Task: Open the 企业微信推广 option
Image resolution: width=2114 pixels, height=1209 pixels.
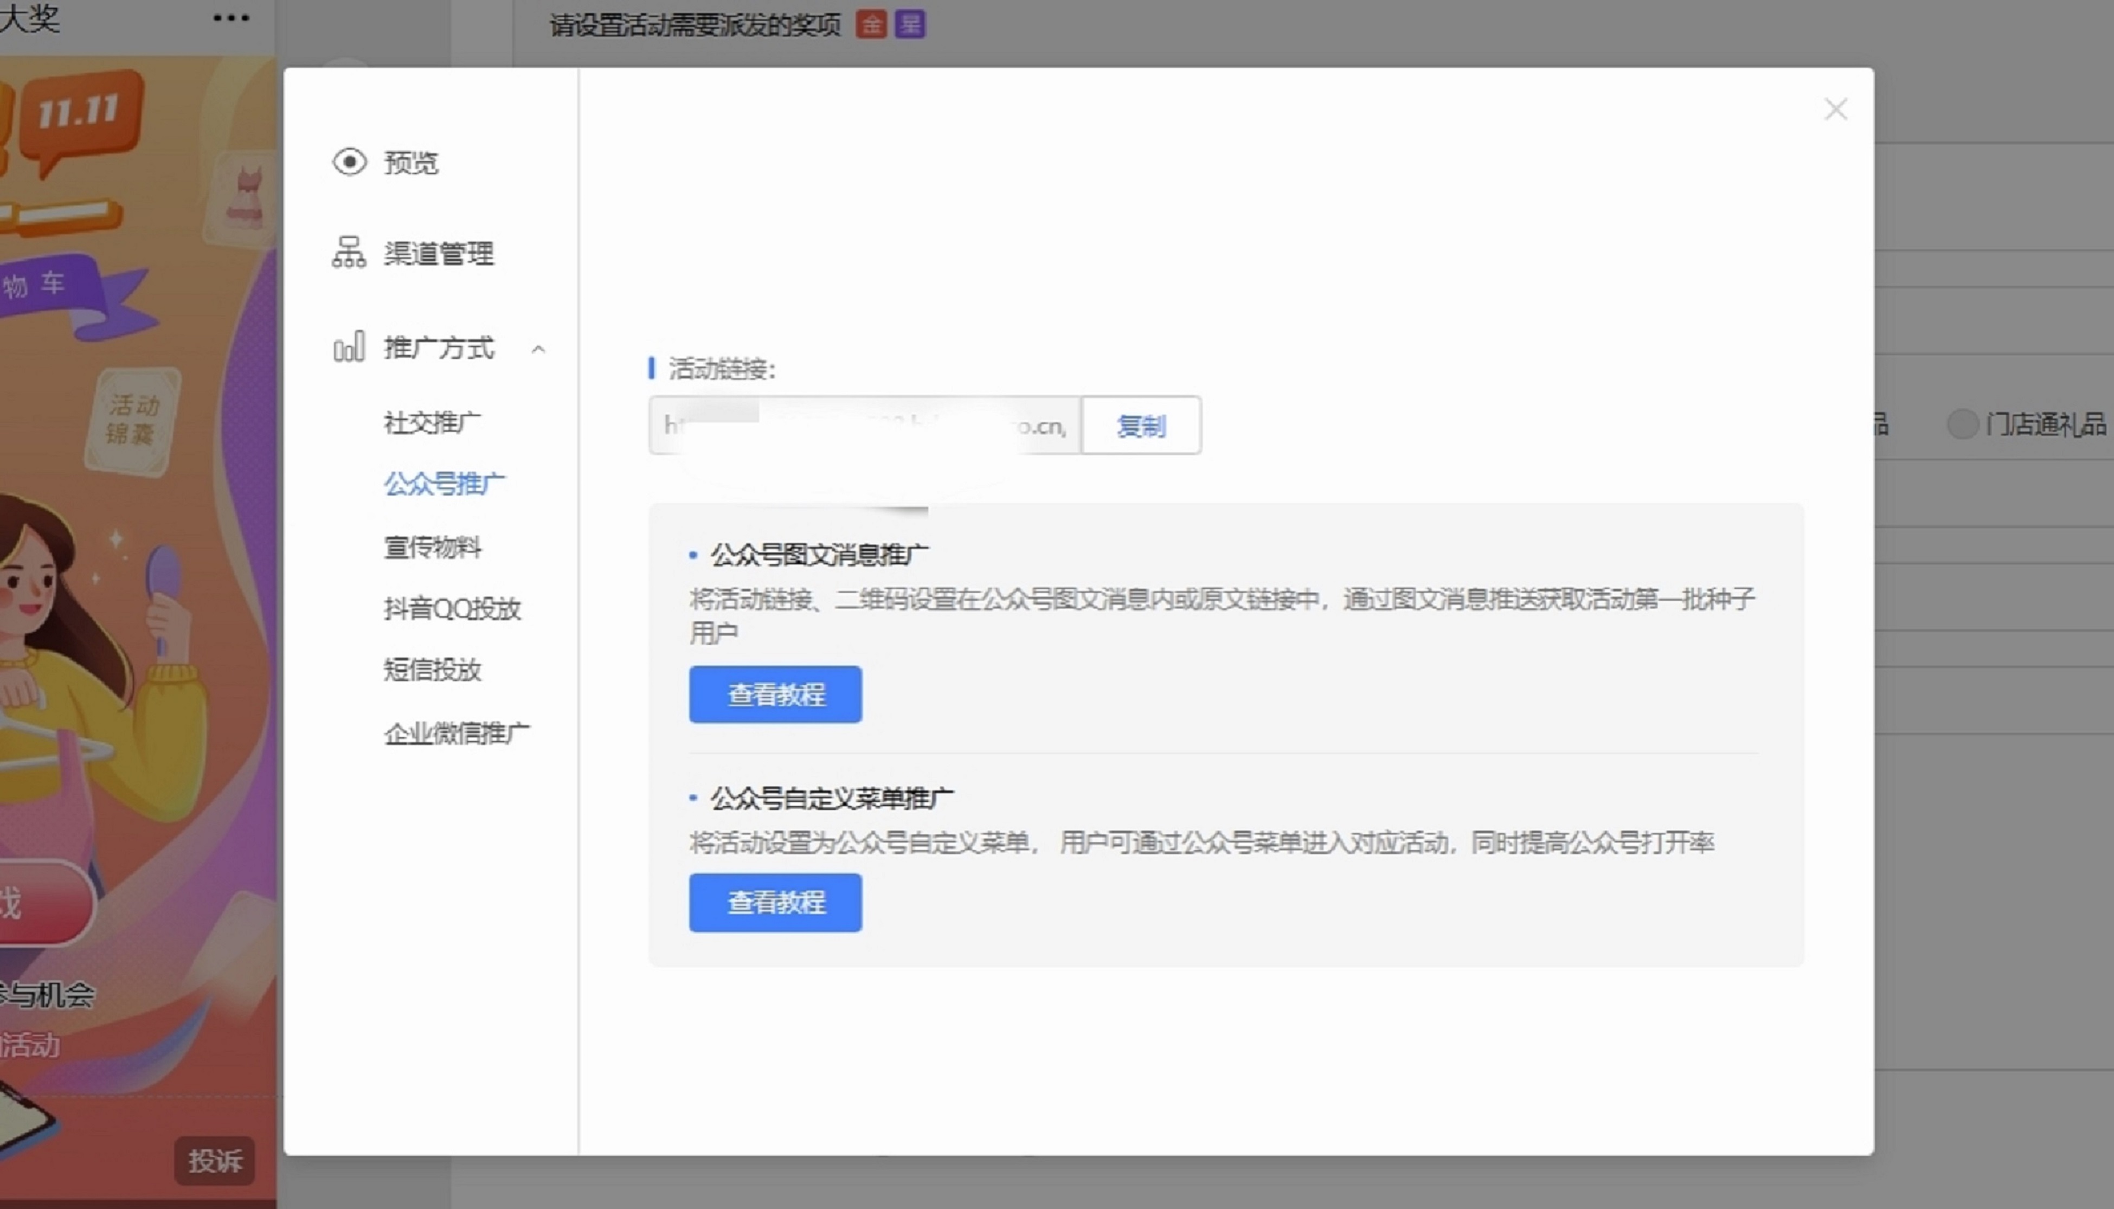Action: click(x=456, y=733)
